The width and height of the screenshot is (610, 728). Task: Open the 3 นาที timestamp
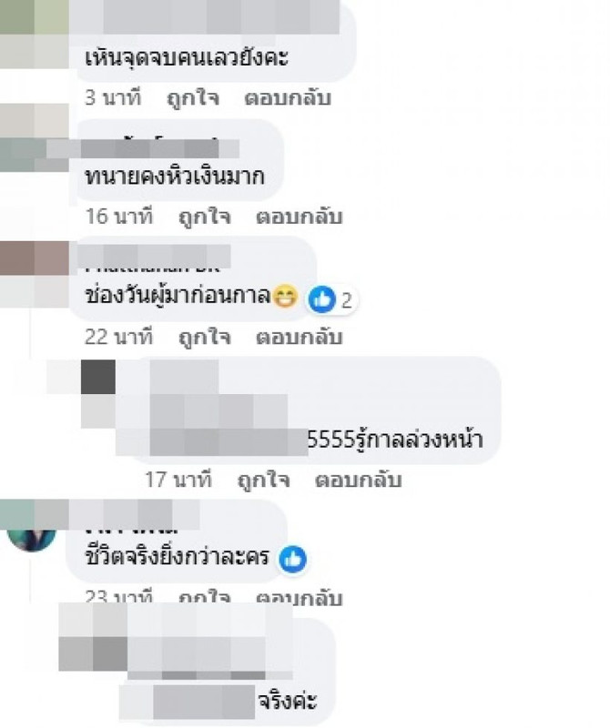[x=113, y=98]
